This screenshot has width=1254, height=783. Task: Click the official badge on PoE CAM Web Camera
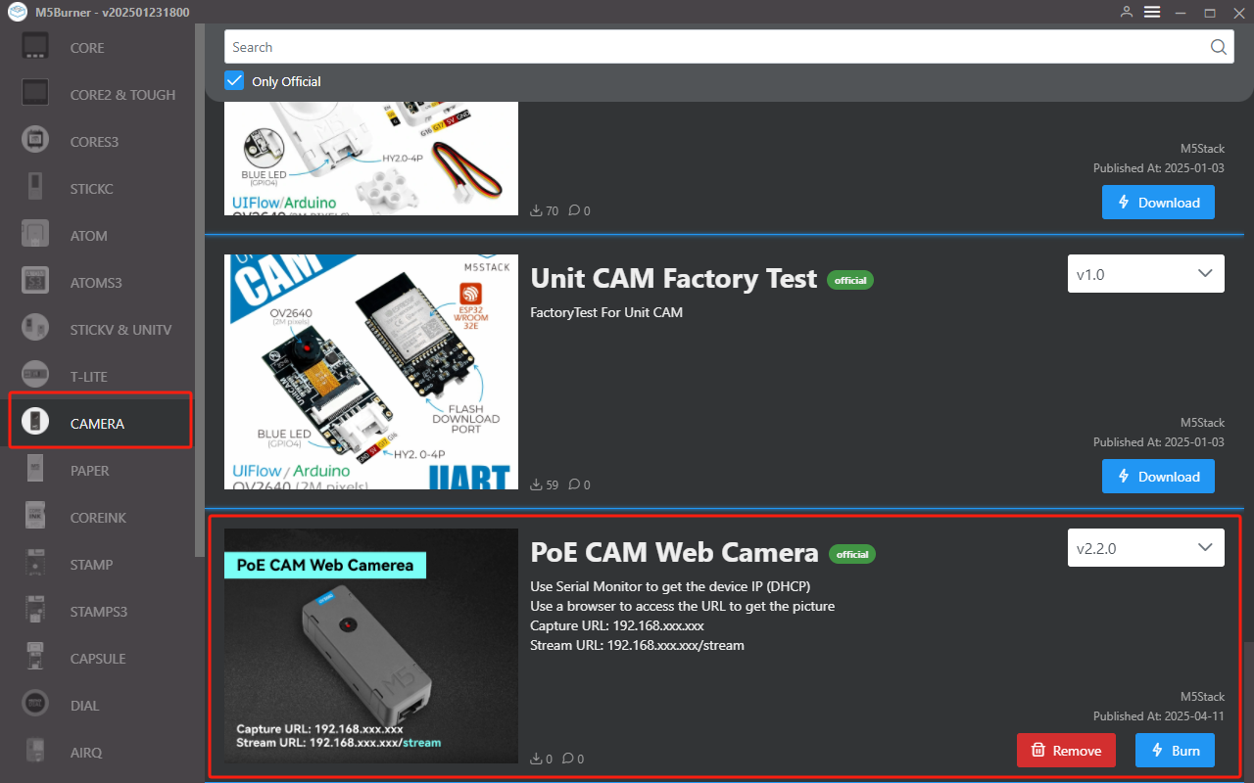pyautogui.click(x=852, y=554)
